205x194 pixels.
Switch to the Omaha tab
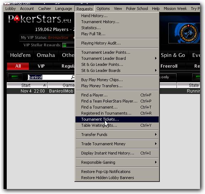click(x=46, y=55)
